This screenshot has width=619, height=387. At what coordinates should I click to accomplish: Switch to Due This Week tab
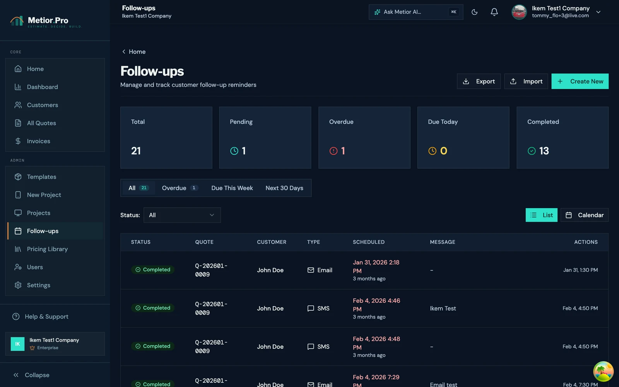tap(232, 188)
